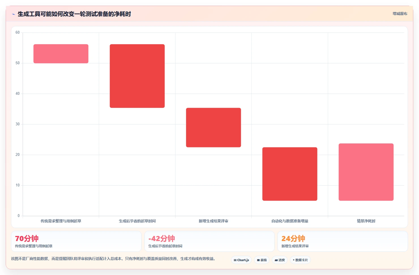Viewport: 419px width, 275px height.
Task: Open the 24分钟 data card
Action: pos(343,241)
